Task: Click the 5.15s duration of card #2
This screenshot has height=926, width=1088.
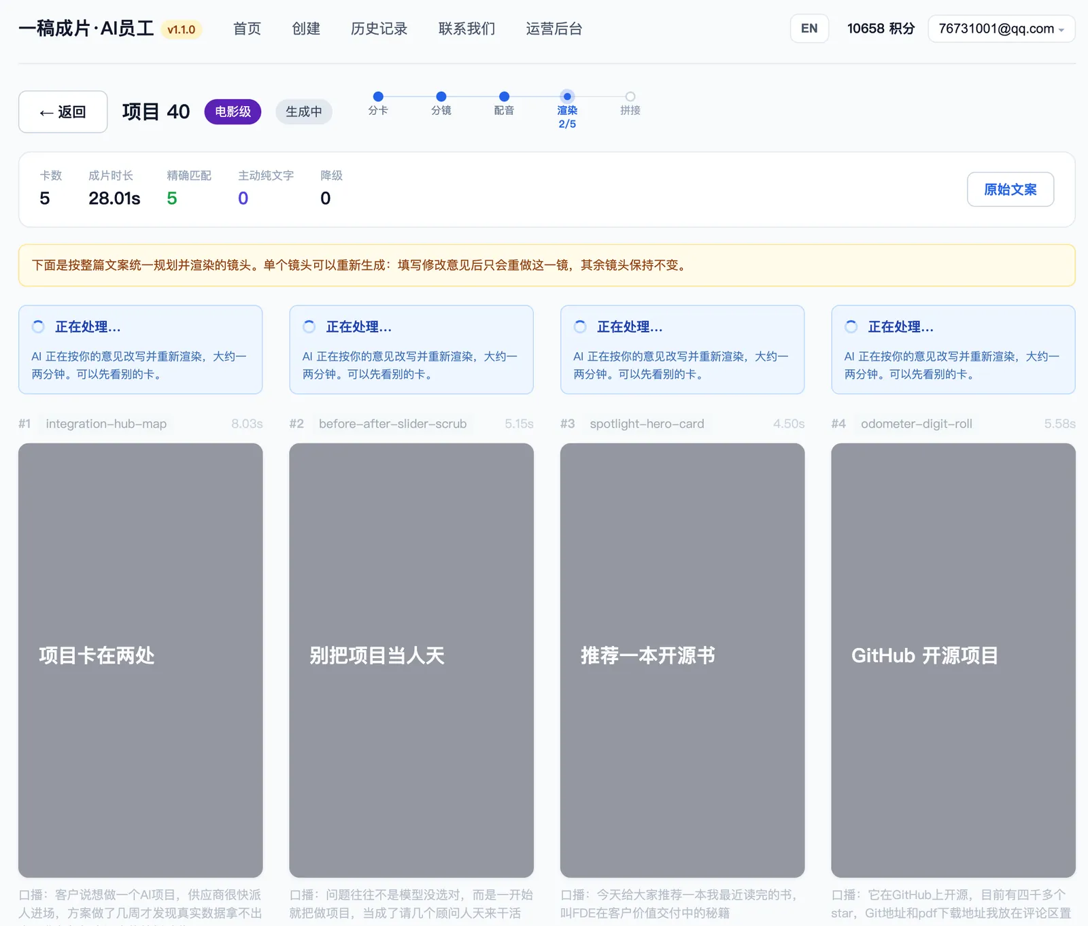Action: coord(519,424)
